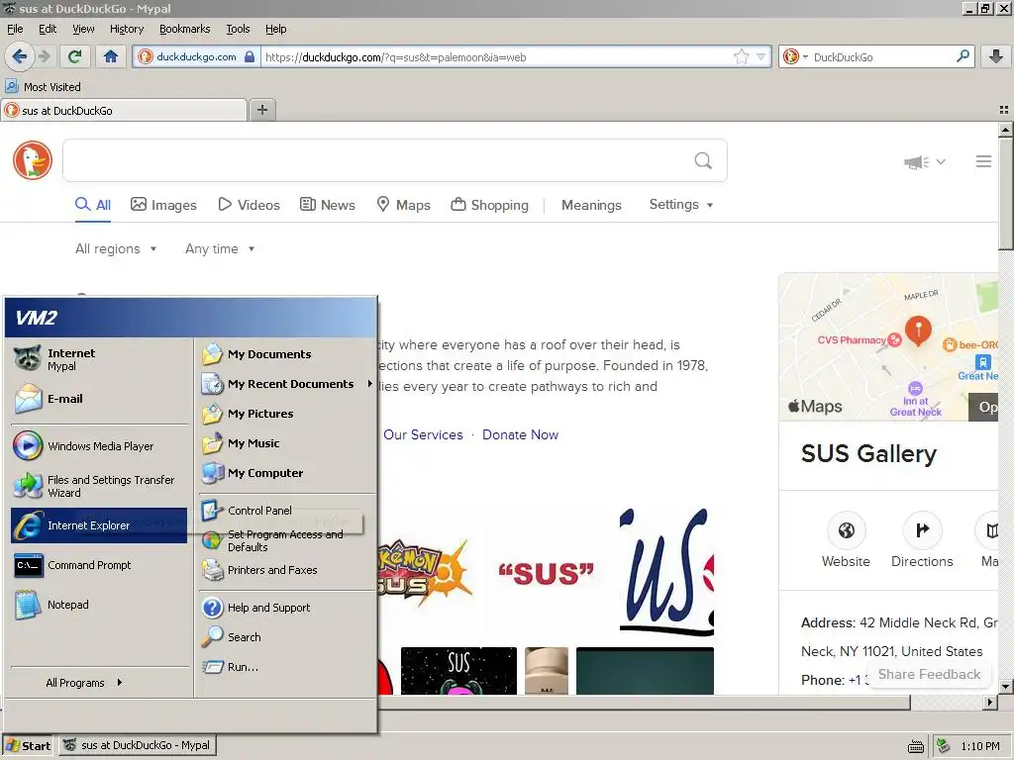Open the All regions dropdown
Image resolution: width=1014 pixels, height=760 pixels.
(x=116, y=248)
